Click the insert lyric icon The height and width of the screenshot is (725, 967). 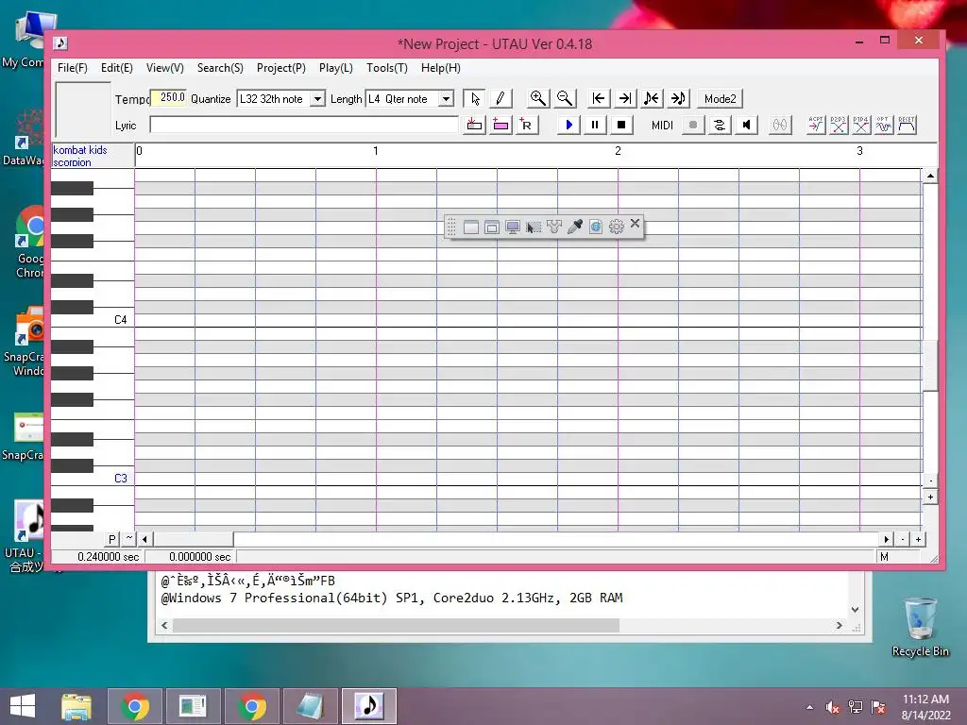pyautogui.click(x=474, y=126)
